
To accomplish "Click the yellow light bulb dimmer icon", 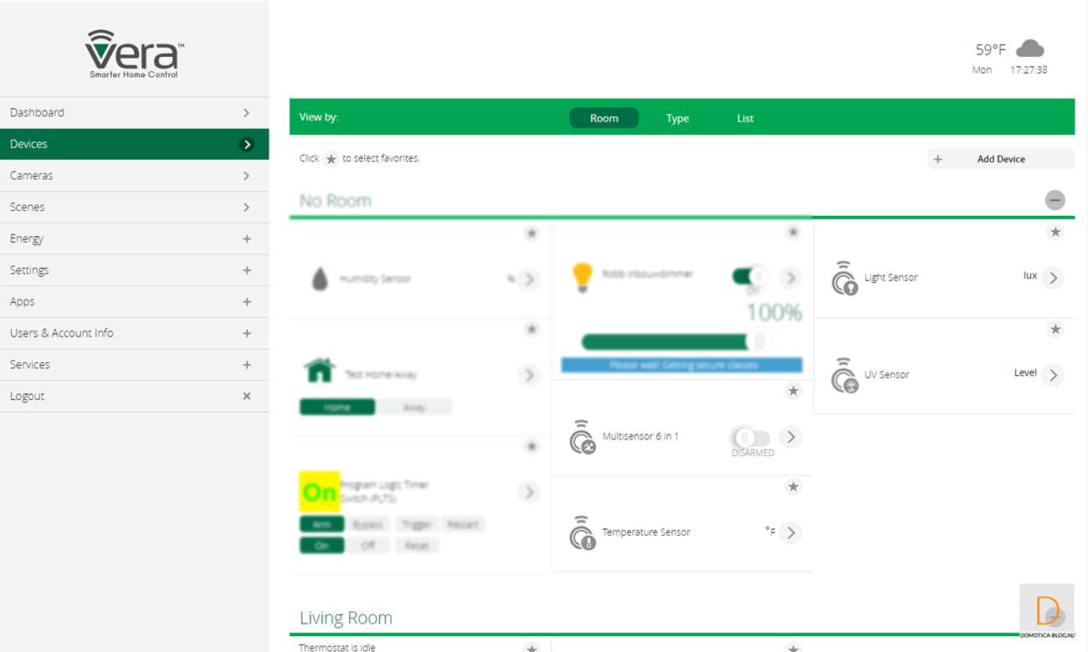I will pos(582,277).
